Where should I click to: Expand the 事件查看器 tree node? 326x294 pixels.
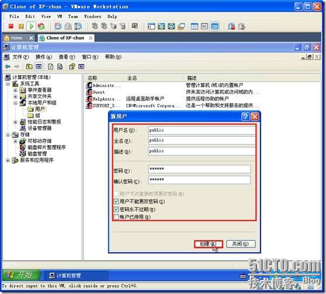point(15,90)
